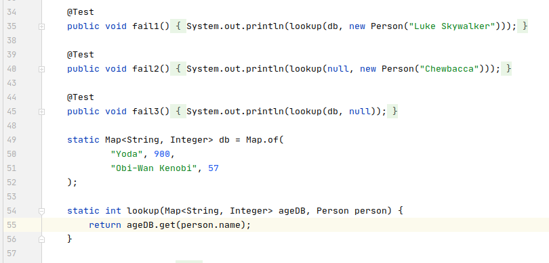The height and width of the screenshot is (263, 549).
Task: Click the highlighted closing brace of fail1
Action: (523, 26)
